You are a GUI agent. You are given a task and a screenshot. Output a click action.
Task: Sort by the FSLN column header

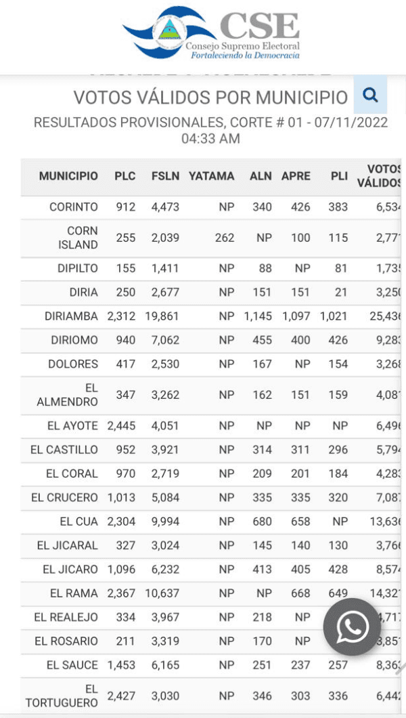(165, 176)
